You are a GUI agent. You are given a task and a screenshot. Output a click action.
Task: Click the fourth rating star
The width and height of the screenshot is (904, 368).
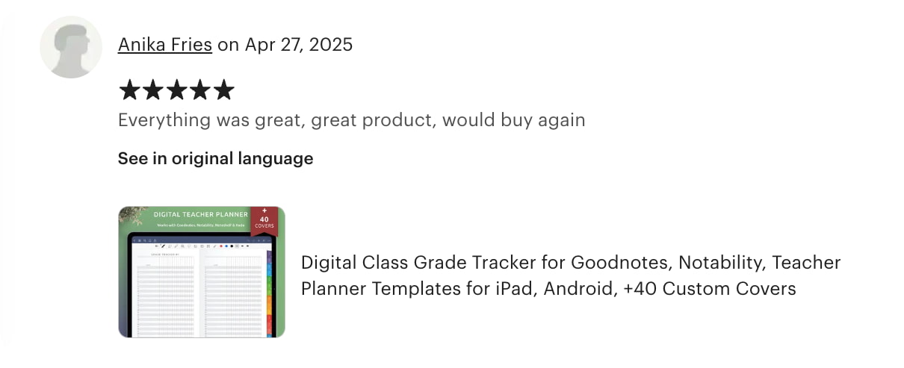point(200,91)
